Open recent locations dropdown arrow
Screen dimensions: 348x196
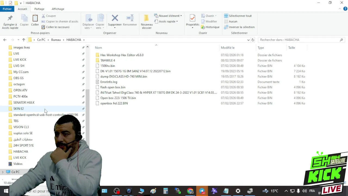(18, 40)
